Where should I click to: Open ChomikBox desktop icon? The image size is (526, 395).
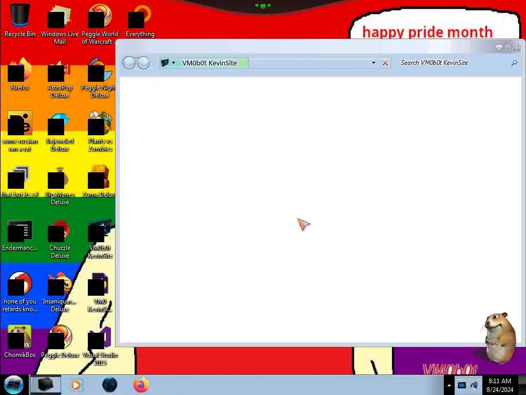(x=20, y=342)
